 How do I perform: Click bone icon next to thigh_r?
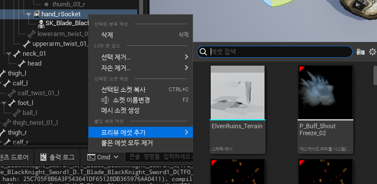click(2, 133)
